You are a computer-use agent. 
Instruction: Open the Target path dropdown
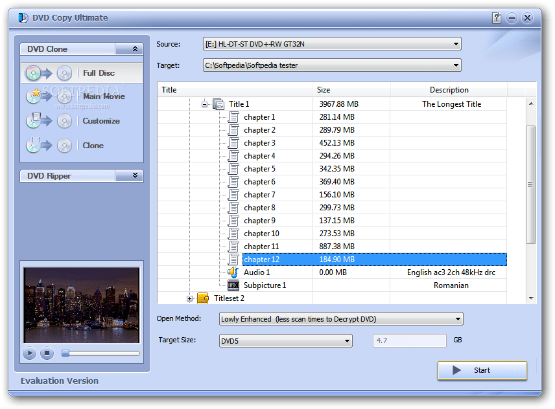click(456, 65)
